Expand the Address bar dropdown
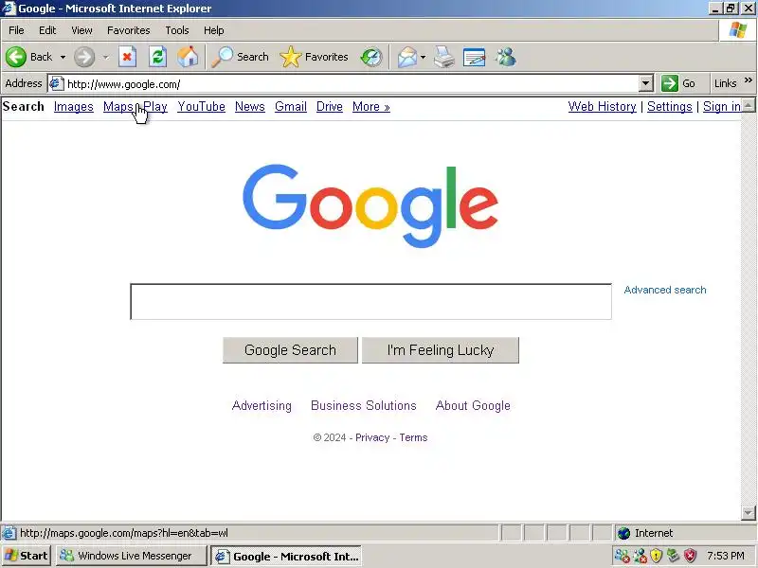Viewport: 758px width, 568px height. pyautogui.click(x=646, y=83)
